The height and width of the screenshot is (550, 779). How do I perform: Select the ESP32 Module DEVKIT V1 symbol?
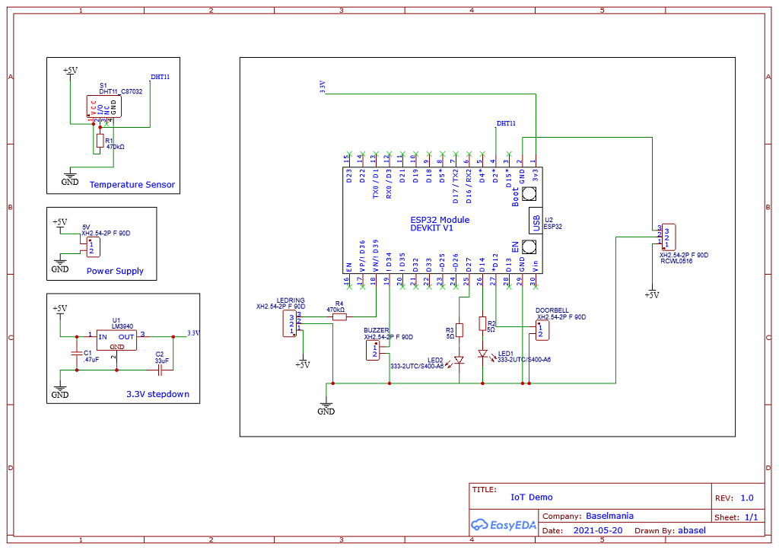441,221
